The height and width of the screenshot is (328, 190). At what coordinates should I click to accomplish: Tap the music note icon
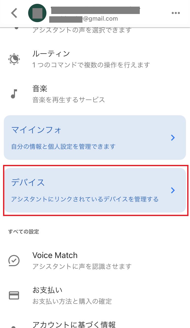[x=14, y=94]
